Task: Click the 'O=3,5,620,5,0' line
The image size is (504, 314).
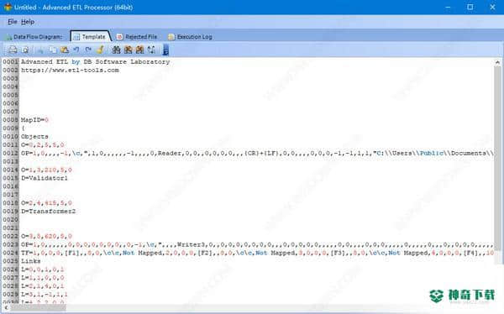Action: pos(46,236)
